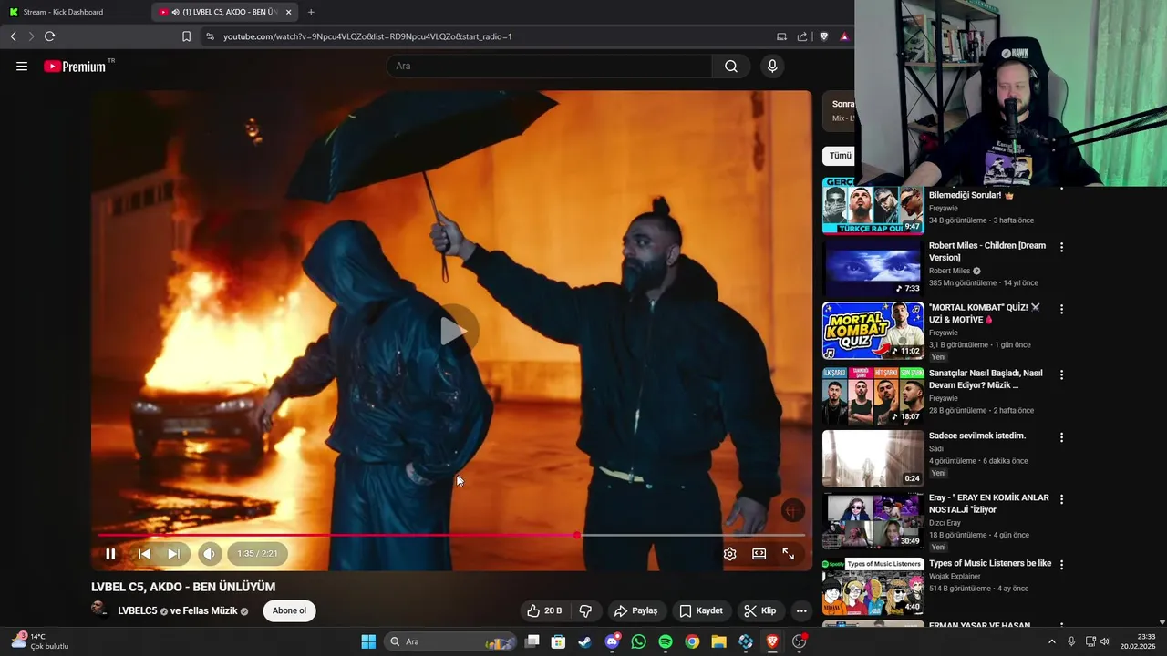
Task: Click the YouTube URL address bar
Action: pos(483,36)
